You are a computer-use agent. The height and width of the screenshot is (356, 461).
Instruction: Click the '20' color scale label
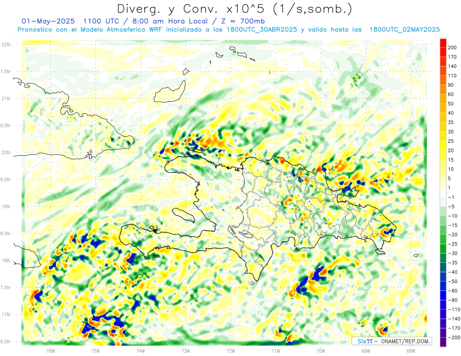coord(452,150)
